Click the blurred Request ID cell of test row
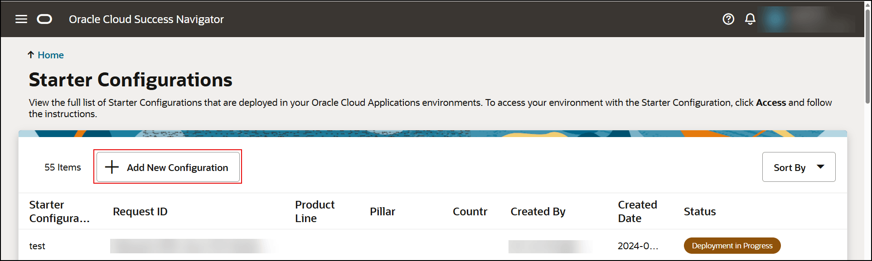The height and width of the screenshot is (261, 872). point(190,246)
